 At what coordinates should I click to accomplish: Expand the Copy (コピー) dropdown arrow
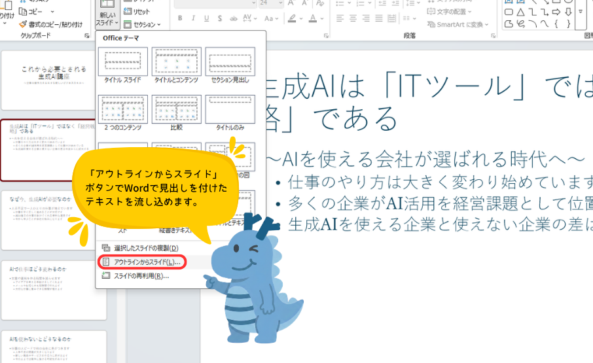click(x=52, y=12)
